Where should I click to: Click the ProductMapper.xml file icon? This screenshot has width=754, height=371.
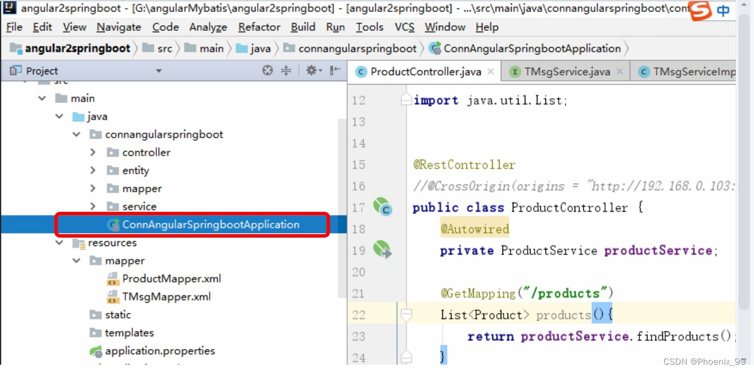click(x=113, y=279)
